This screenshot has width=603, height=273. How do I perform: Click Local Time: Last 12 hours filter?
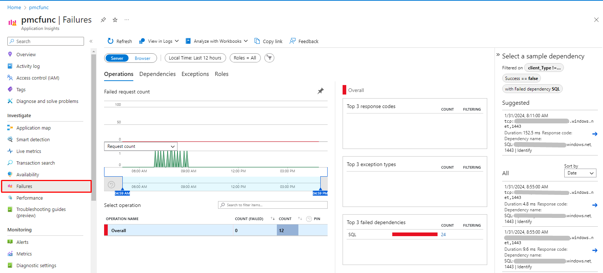(x=195, y=58)
